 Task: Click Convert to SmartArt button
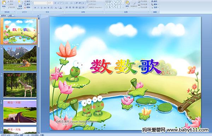point(95,7)
